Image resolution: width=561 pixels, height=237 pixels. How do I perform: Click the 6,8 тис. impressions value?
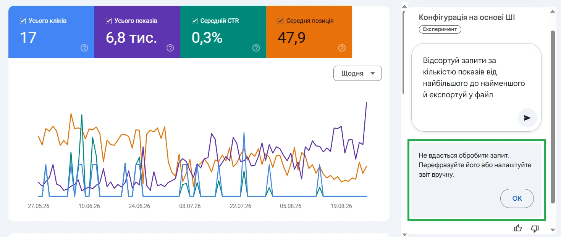pos(131,38)
